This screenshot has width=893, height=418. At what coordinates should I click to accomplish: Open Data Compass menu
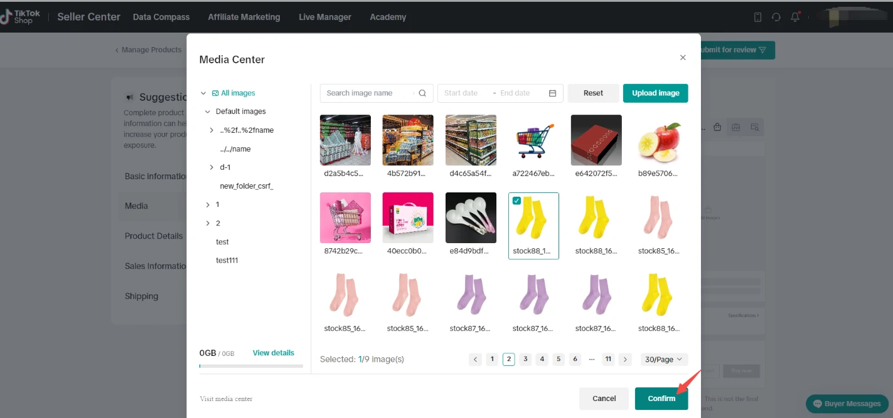pyautogui.click(x=161, y=17)
